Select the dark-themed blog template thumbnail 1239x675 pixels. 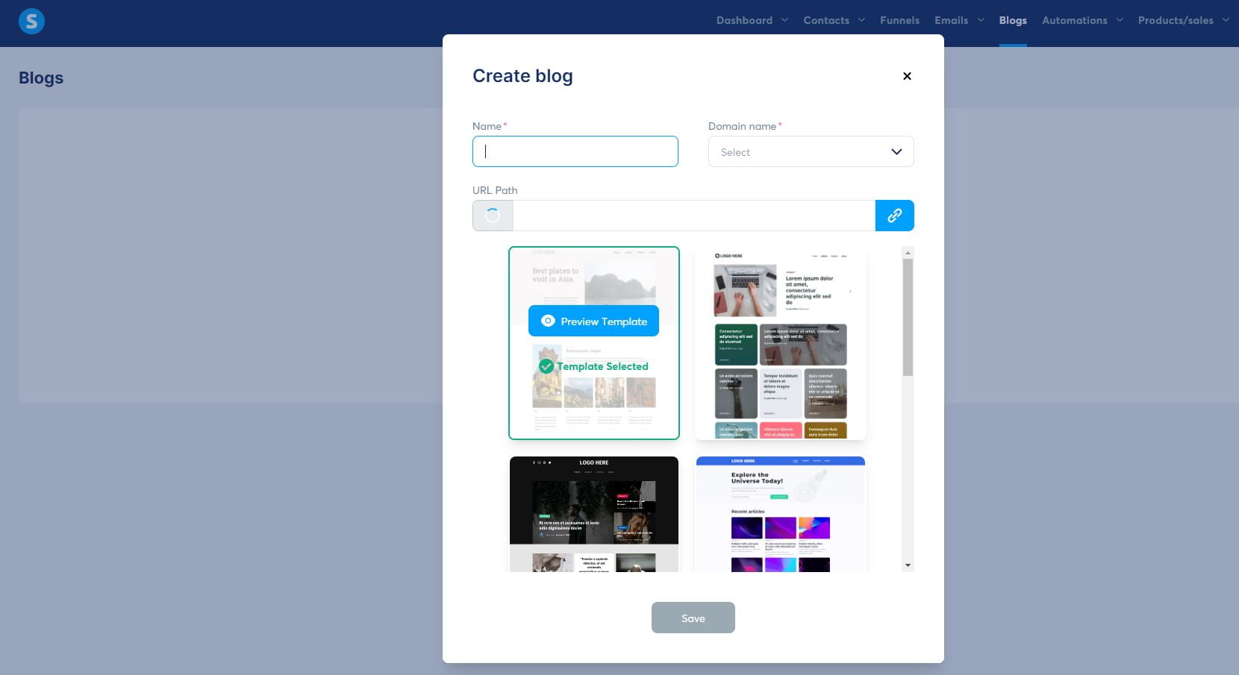coord(594,513)
